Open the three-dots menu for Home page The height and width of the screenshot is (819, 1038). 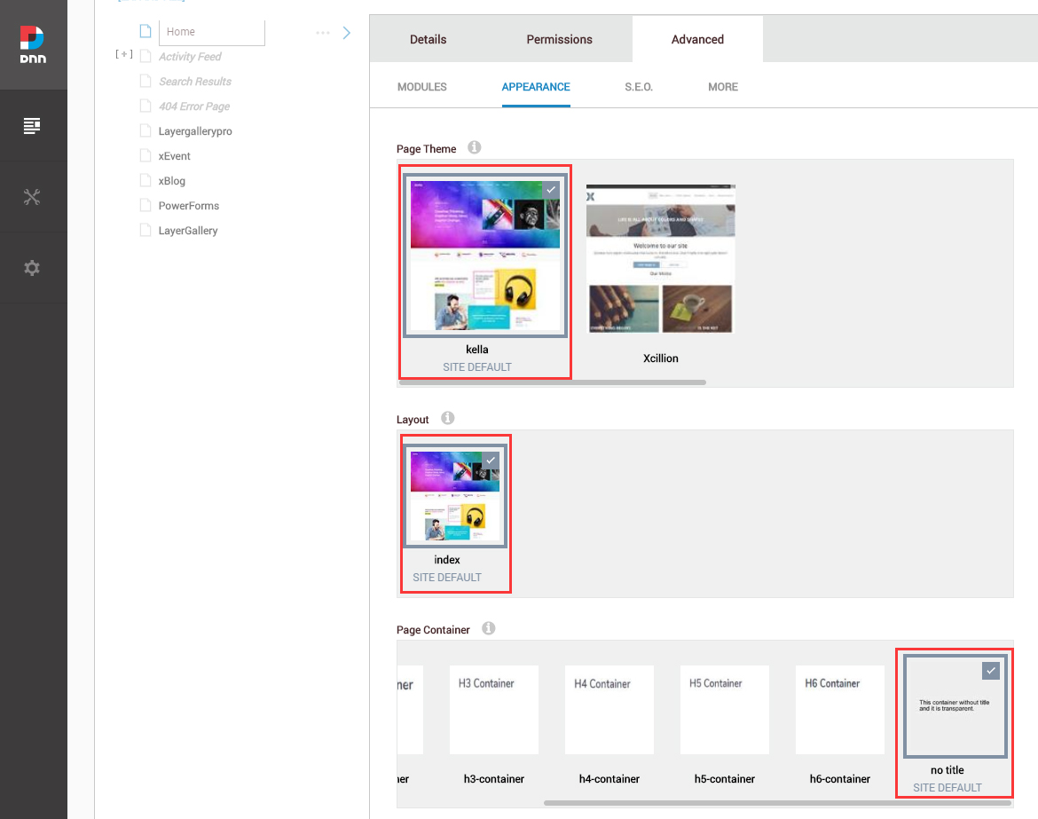[x=323, y=33]
